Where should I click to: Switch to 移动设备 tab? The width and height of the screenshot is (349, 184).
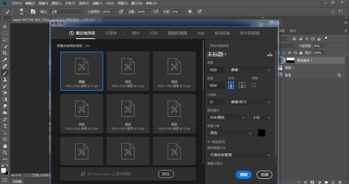(222, 33)
